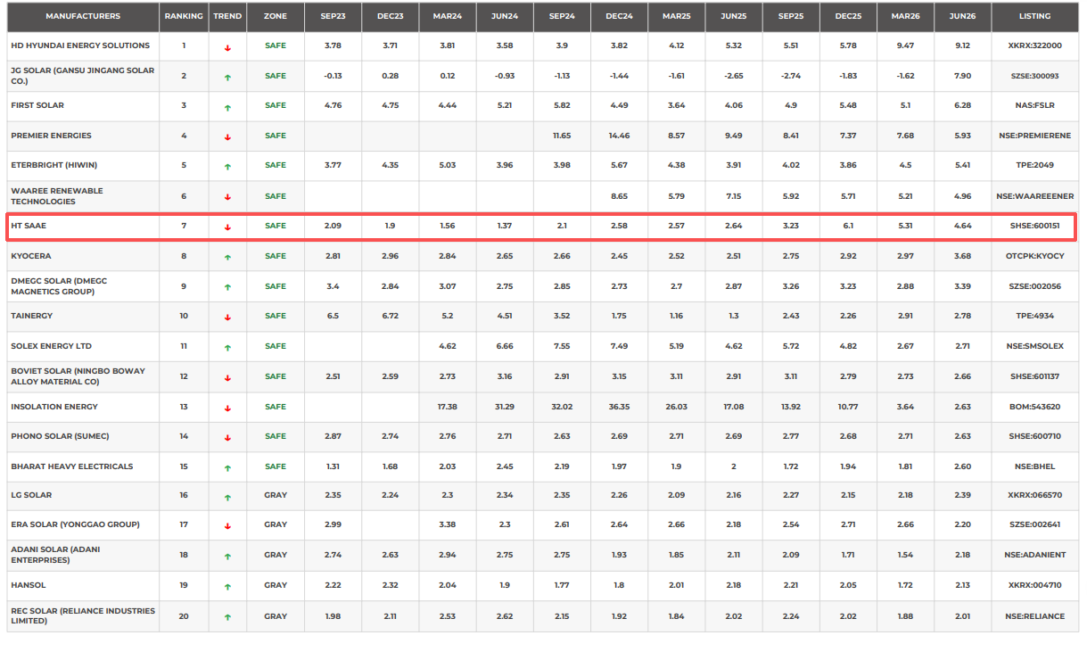Image resolution: width=1087 pixels, height=652 pixels.
Task: Select the NSE:PREMIERENE listing code
Action: [1034, 136]
